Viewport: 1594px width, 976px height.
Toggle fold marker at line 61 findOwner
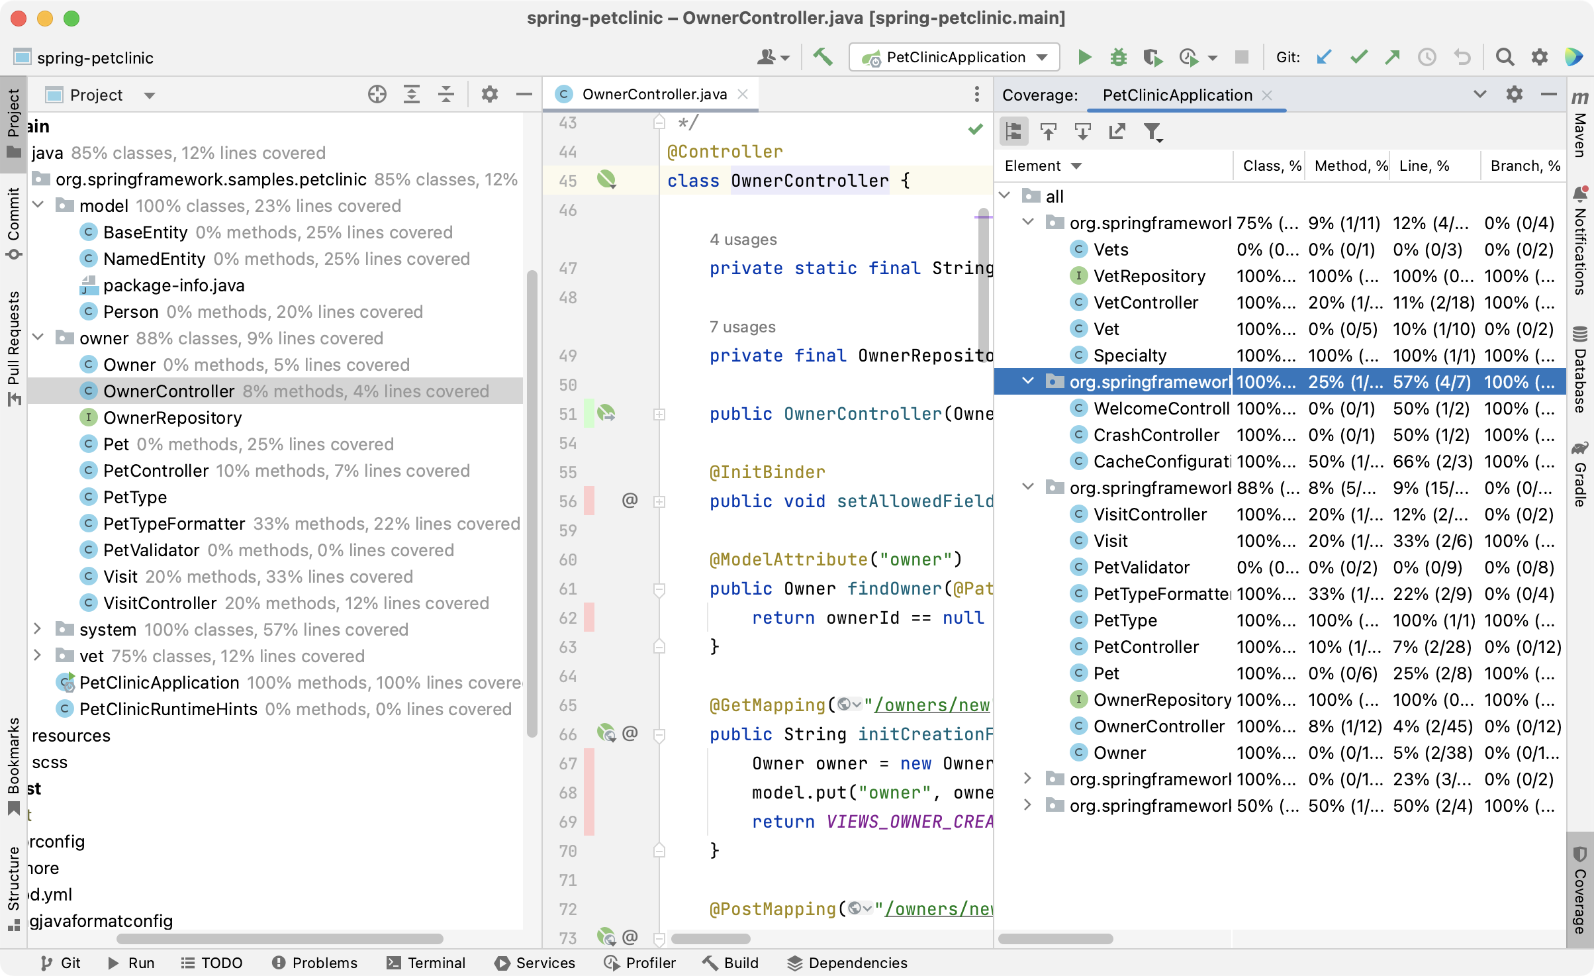659,589
